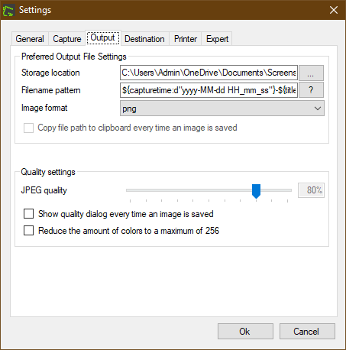Screen dimensions: 346x350
Task: Expand the Image format dropdown arrow
Action: click(318, 109)
